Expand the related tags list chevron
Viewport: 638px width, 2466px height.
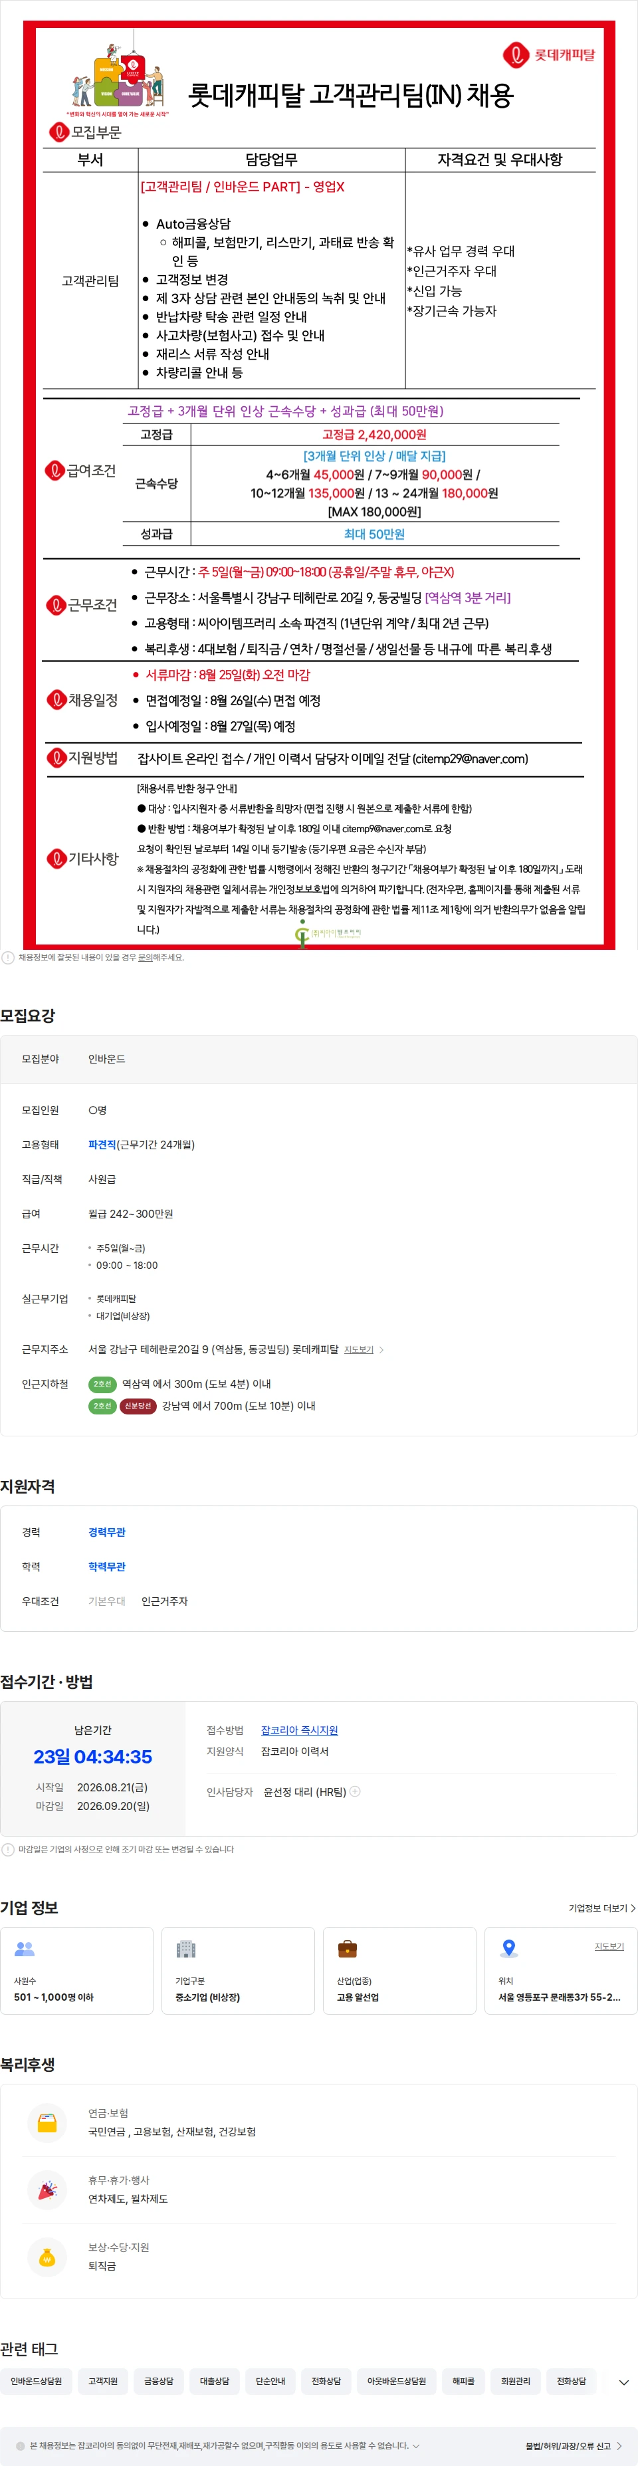click(623, 2383)
